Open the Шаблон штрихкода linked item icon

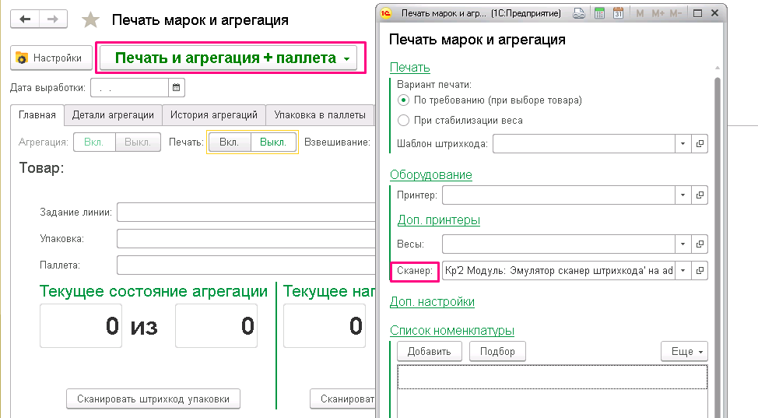click(x=700, y=144)
